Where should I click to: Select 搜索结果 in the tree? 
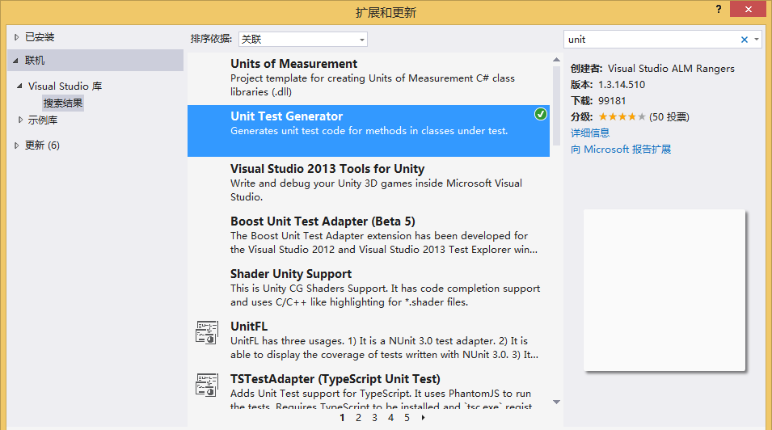coord(63,103)
